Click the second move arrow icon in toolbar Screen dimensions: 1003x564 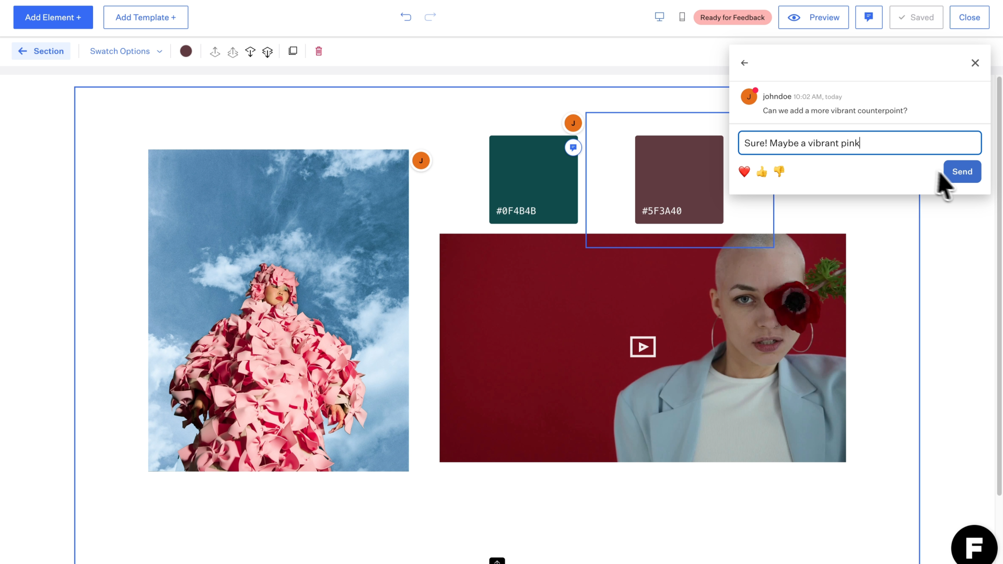coord(232,51)
